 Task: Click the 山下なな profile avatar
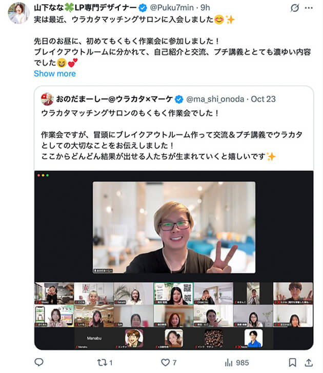18,13
